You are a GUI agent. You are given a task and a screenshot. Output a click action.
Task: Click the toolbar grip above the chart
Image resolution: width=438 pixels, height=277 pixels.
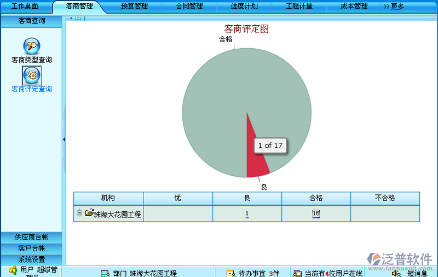[x=77, y=18]
